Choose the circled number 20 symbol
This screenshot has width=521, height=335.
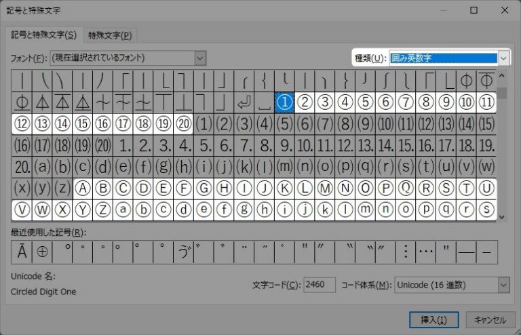tap(183, 123)
